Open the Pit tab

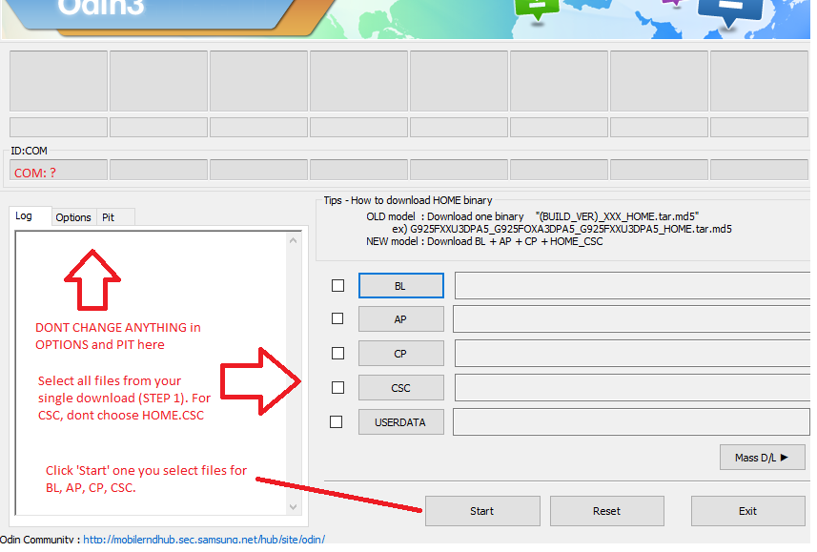click(x=109, y=217)
